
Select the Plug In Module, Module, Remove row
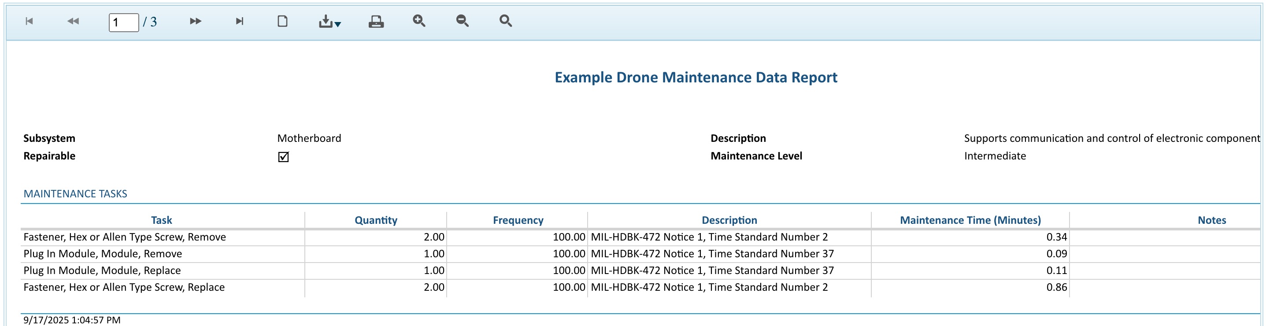pyautogui.click(x=103, y=254)
